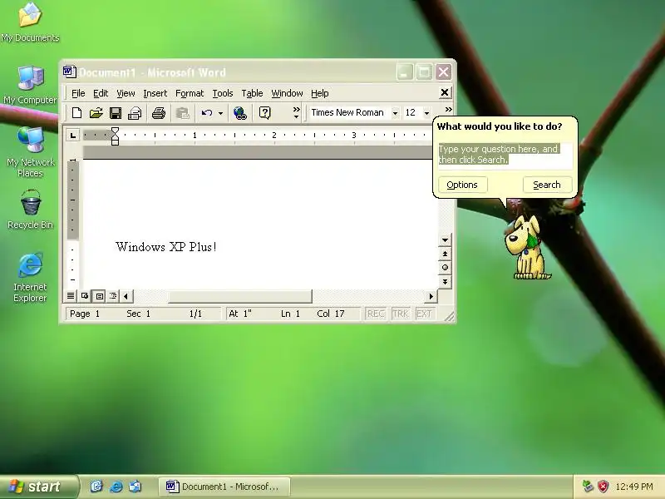This screenshot has height=499, width=665.
Task: Select the My Documents desktop icon
Action: pos(30,22)
